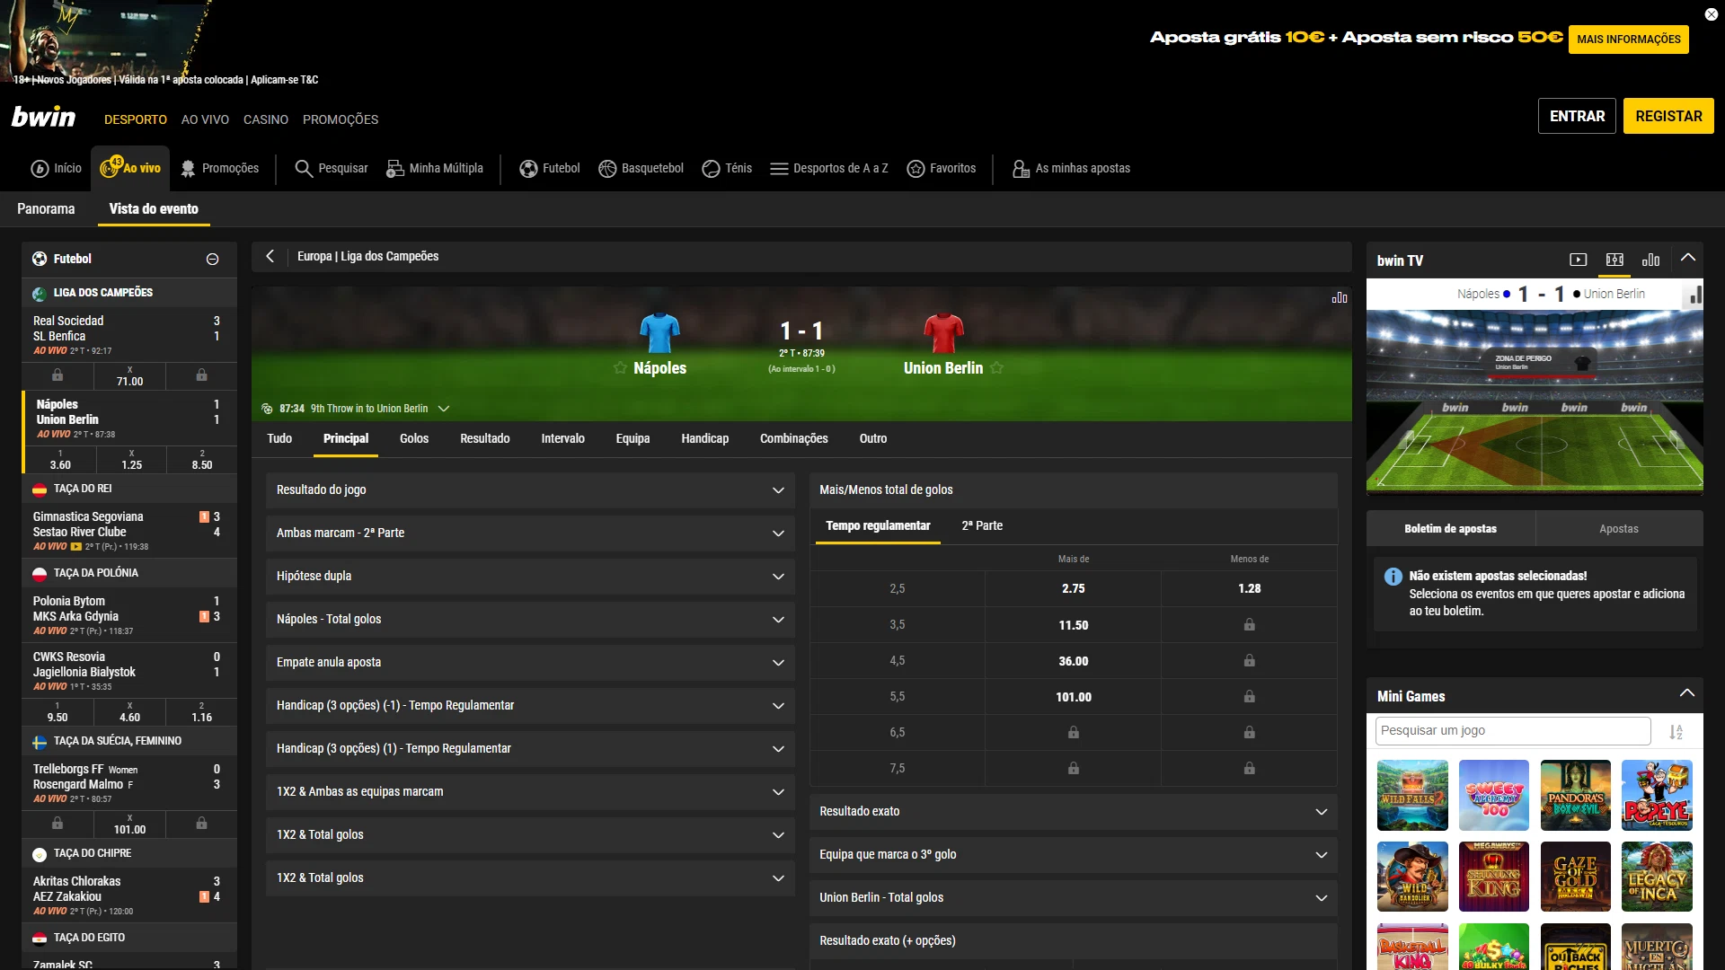Open the CASINO top menu
The image size is (1725, 970).
pyautogui.click(x=266, y=119)
